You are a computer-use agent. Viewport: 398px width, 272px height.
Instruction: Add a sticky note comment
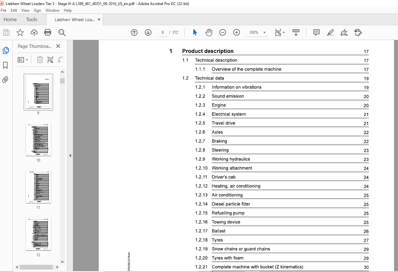click(316, 32)
